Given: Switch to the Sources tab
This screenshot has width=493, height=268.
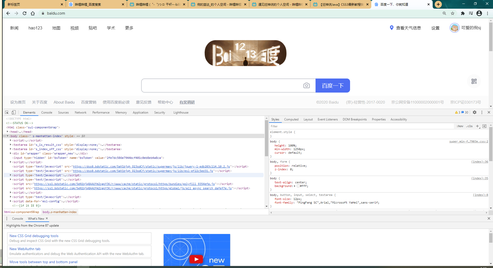Looking at the screenshot, I should tap(63, 113).
